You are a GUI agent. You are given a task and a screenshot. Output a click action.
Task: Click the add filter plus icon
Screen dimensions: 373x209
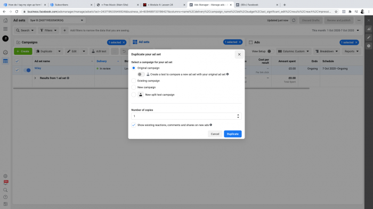click(64, 30)
